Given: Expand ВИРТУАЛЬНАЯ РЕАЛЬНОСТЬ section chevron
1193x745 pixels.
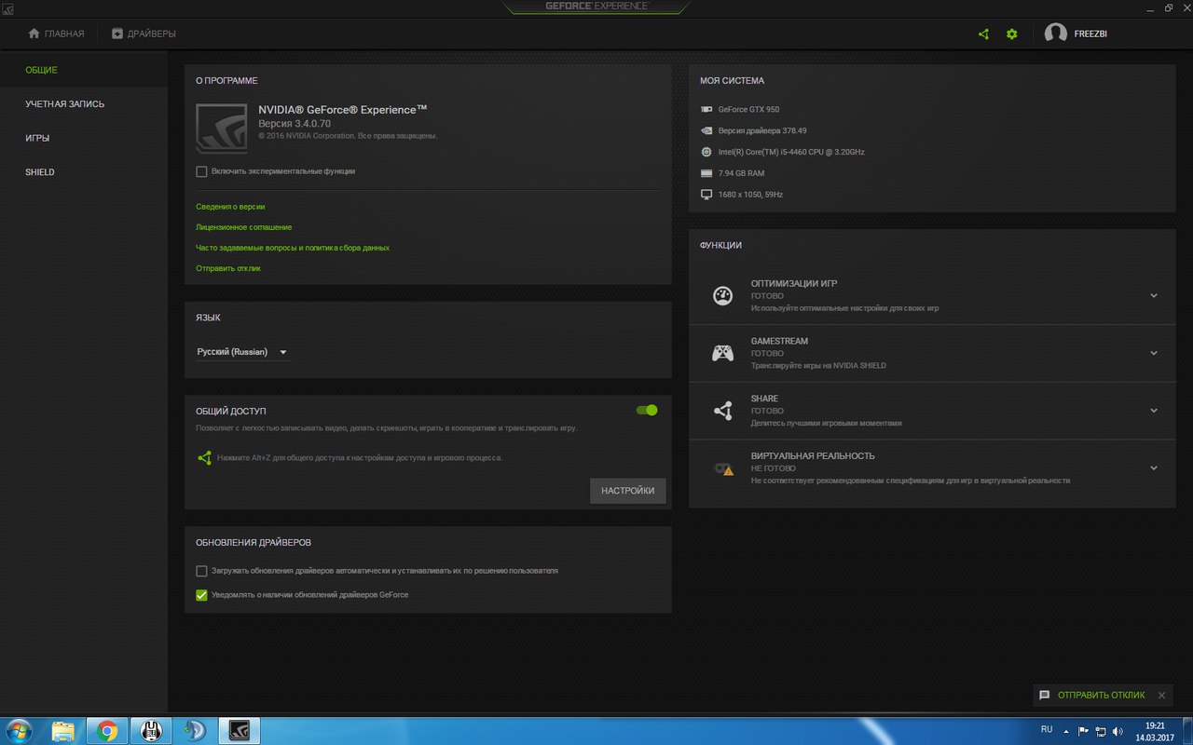Looking at the screenshot, I should point(1154,468).
